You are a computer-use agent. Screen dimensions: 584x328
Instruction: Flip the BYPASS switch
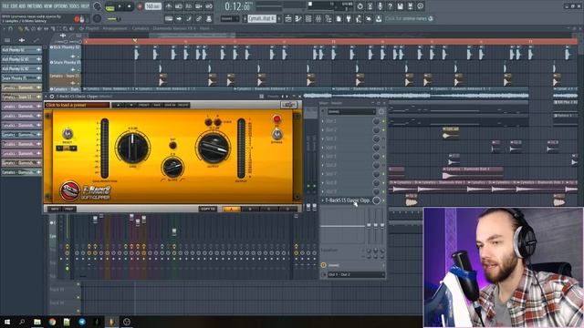coord(276,134)
